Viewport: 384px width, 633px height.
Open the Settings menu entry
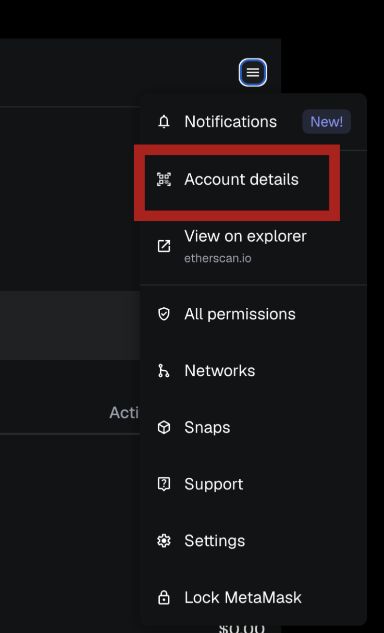[x=215, y=540]
